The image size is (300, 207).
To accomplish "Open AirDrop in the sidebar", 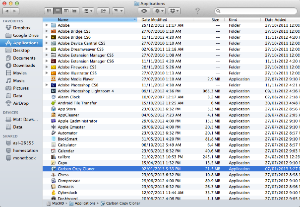I will 21,103.
